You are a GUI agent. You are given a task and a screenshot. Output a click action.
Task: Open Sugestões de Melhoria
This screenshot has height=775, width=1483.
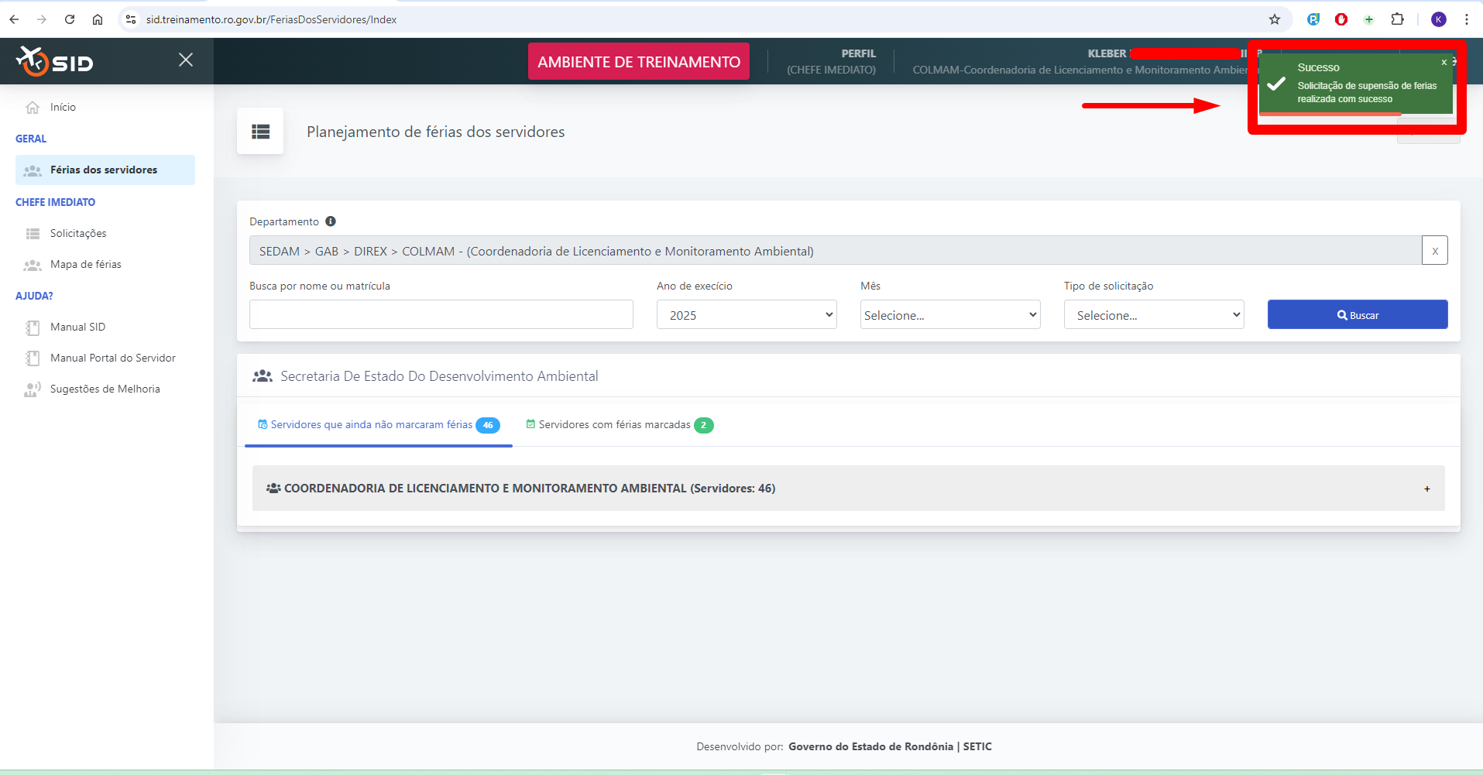(x=105, y=389)
